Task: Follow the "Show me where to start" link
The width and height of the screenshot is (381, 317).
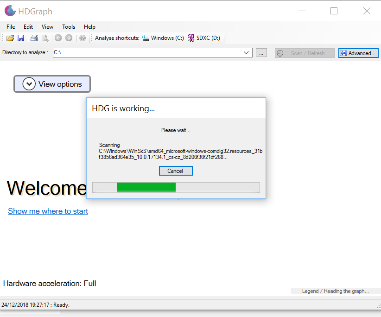Action: tap(48, 211)
